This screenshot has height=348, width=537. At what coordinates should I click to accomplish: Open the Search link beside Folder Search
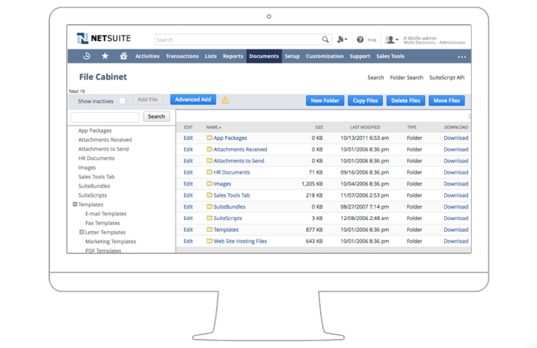coord(375,78)
